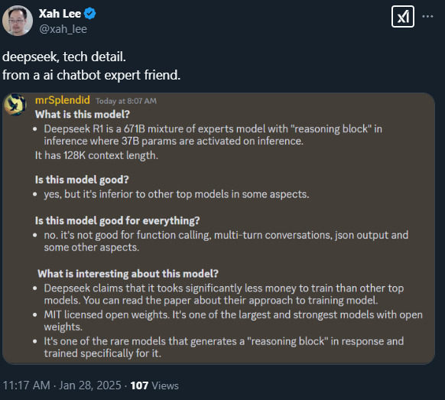The height and width of the screenshot is (400, 445).
Task: Open the Grok xI explain icon
Action: click(x=403, y=17)
